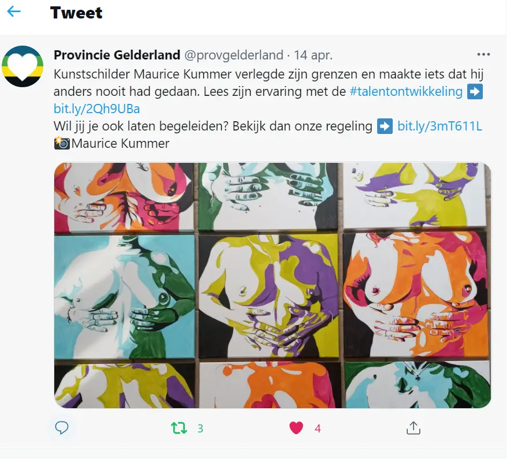Image resolution: width=514 pixels, height=459 pixels.
Task: Click the first arrow emoji after the hashtag
Action: [475, 91]
